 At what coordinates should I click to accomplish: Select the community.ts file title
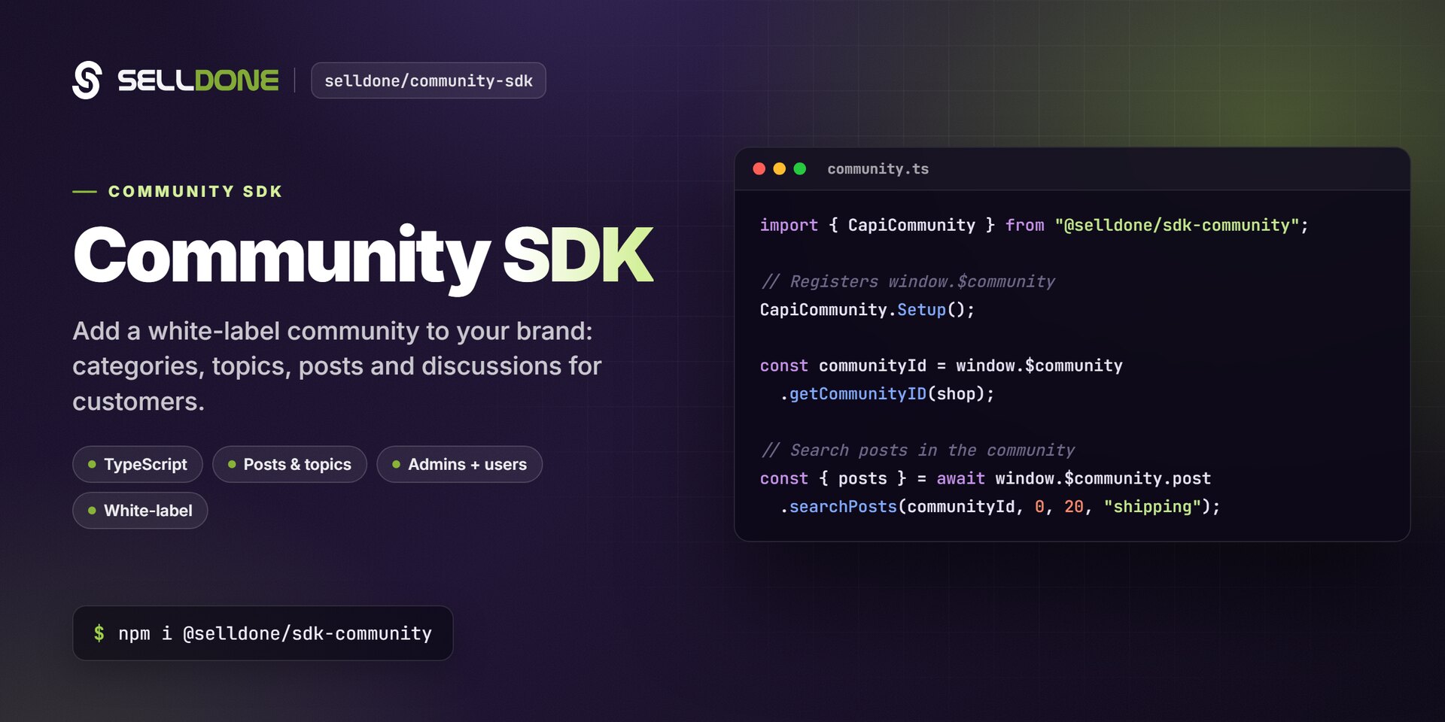(878, 169)
